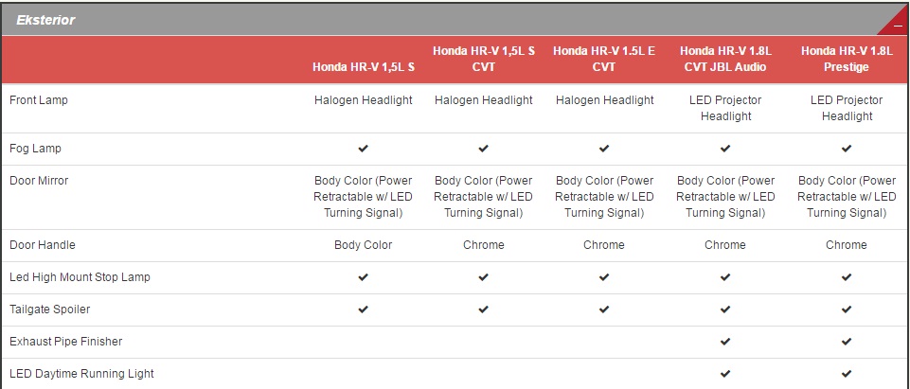The width and height of the screenshot is (910, 389).
Task: Click the Eksterior section title
Action: click(x=45, y=20)
